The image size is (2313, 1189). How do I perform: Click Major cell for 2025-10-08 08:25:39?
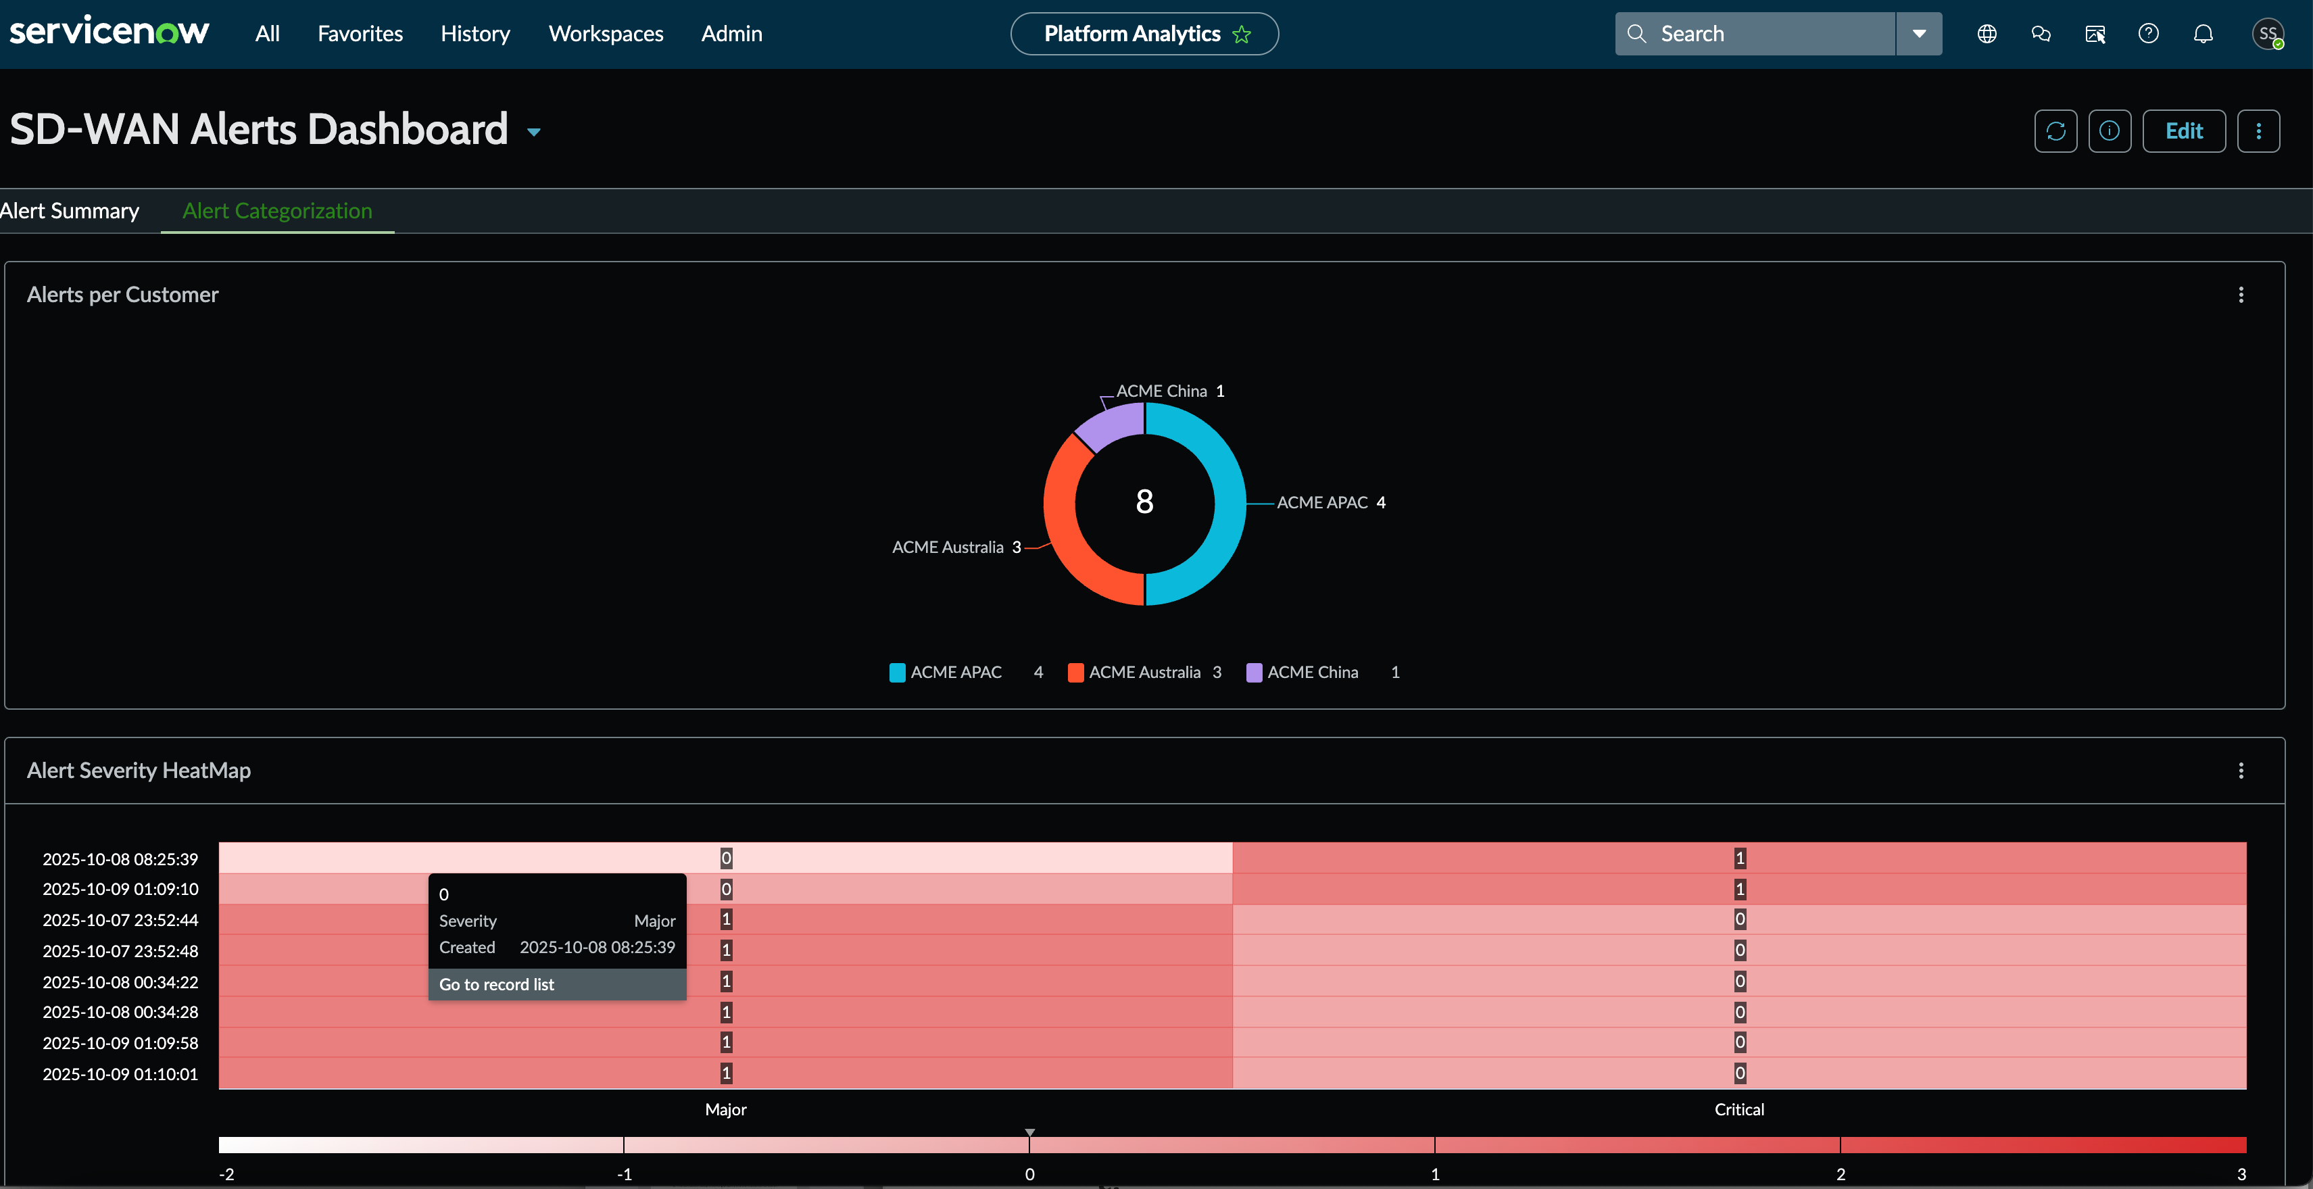pos(725,858)
